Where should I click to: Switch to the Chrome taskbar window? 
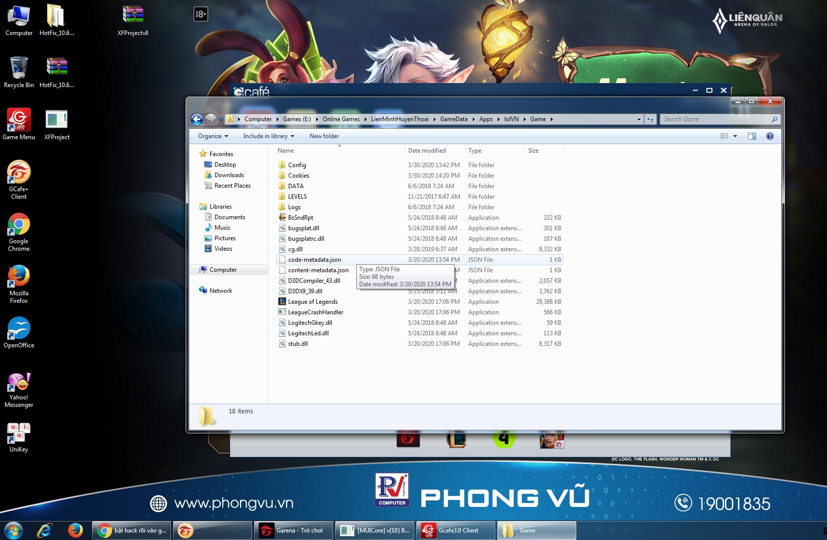[x=132, y=530]
